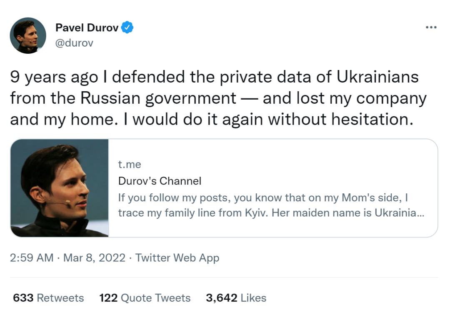Open the link card preview photo
This screenshot has height=313, width=450.
[60, 188]
